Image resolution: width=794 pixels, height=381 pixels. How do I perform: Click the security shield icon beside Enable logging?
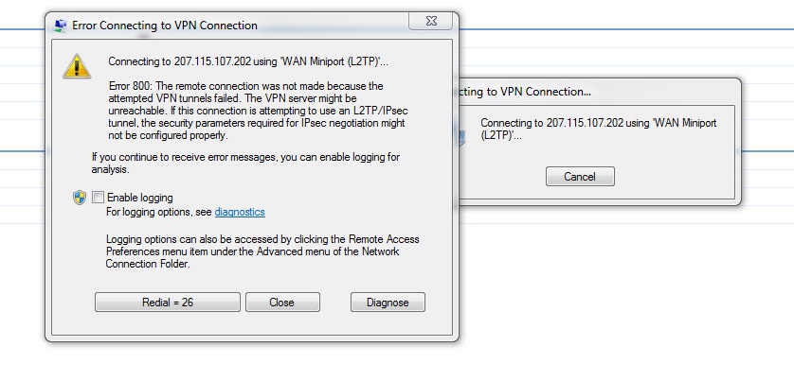click(x=80, y=198)
